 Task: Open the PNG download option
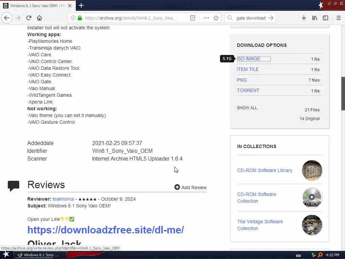(x=242, y=80)
